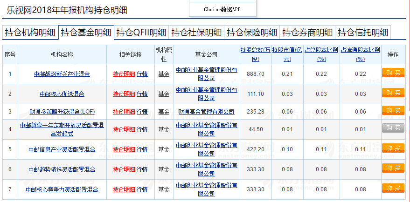Image resolution: width=410 pixels, height=202 pixels.
Task: Open 持仓明细 for row 1
Action: tap(124, 74)
